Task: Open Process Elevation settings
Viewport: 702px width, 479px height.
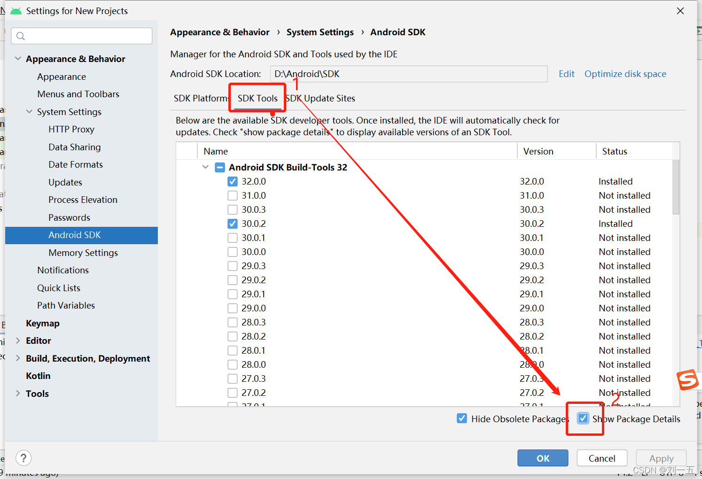Action: [x=83, y=200]
